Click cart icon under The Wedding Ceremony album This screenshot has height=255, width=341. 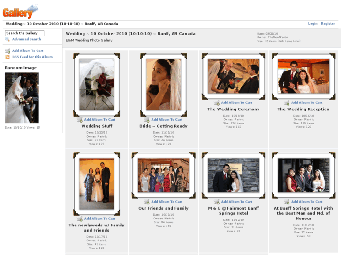pos(217,102)
